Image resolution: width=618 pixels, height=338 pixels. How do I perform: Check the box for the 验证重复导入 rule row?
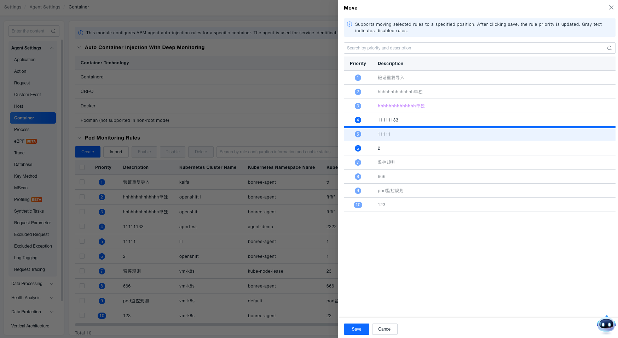click(82, 182)
